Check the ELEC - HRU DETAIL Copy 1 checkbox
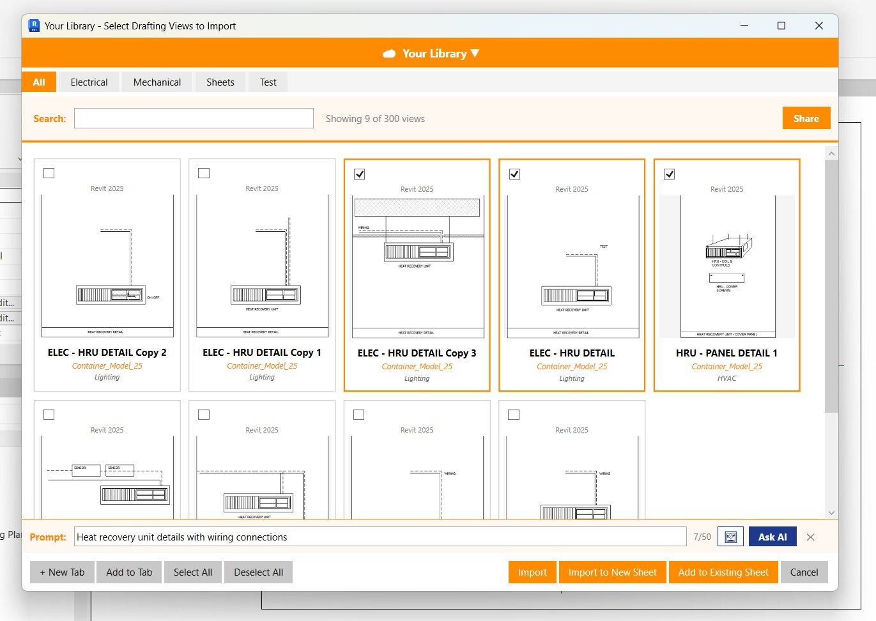The height and width of the screenshot is (621, 876). (204, 173)
